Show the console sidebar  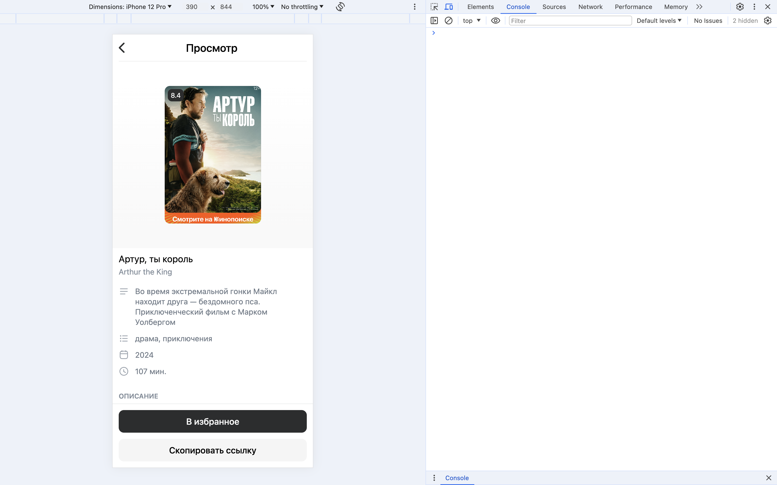tap(434, 21)
